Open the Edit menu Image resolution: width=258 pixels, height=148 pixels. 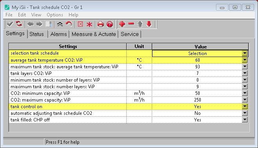tap(22, 15)
